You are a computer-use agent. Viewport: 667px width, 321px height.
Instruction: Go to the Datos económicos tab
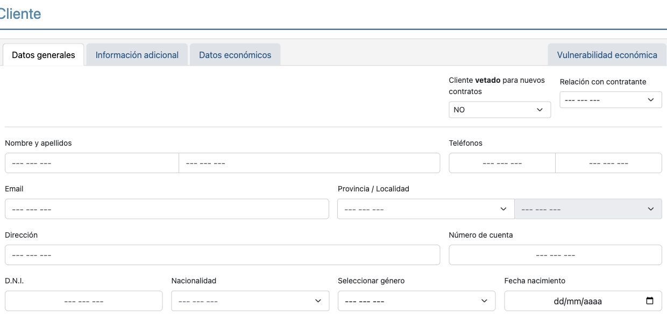point(235,55)
